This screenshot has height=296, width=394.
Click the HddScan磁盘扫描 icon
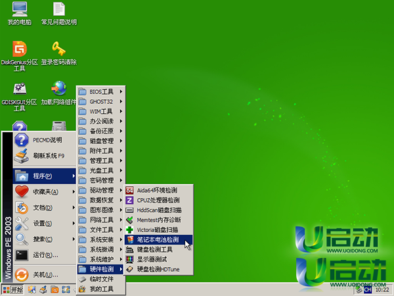pyautogui.click(x=129, y=210)
